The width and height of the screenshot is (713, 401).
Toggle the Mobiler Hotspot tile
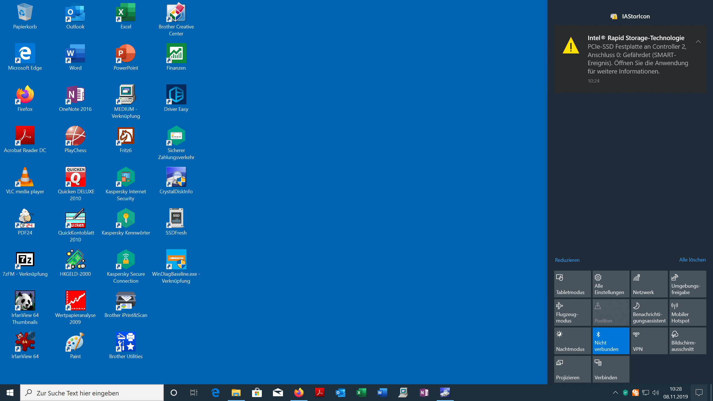(688, 312)
